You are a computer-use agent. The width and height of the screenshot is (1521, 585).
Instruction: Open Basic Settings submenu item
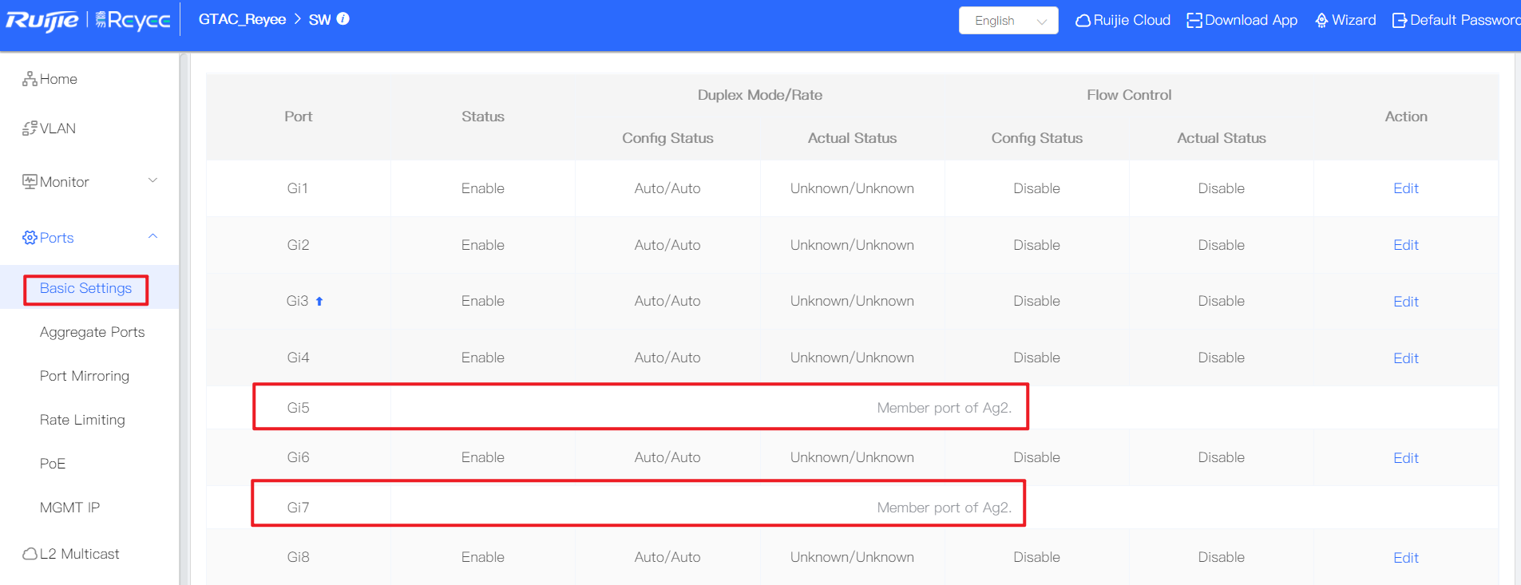(x=85, y=288)
